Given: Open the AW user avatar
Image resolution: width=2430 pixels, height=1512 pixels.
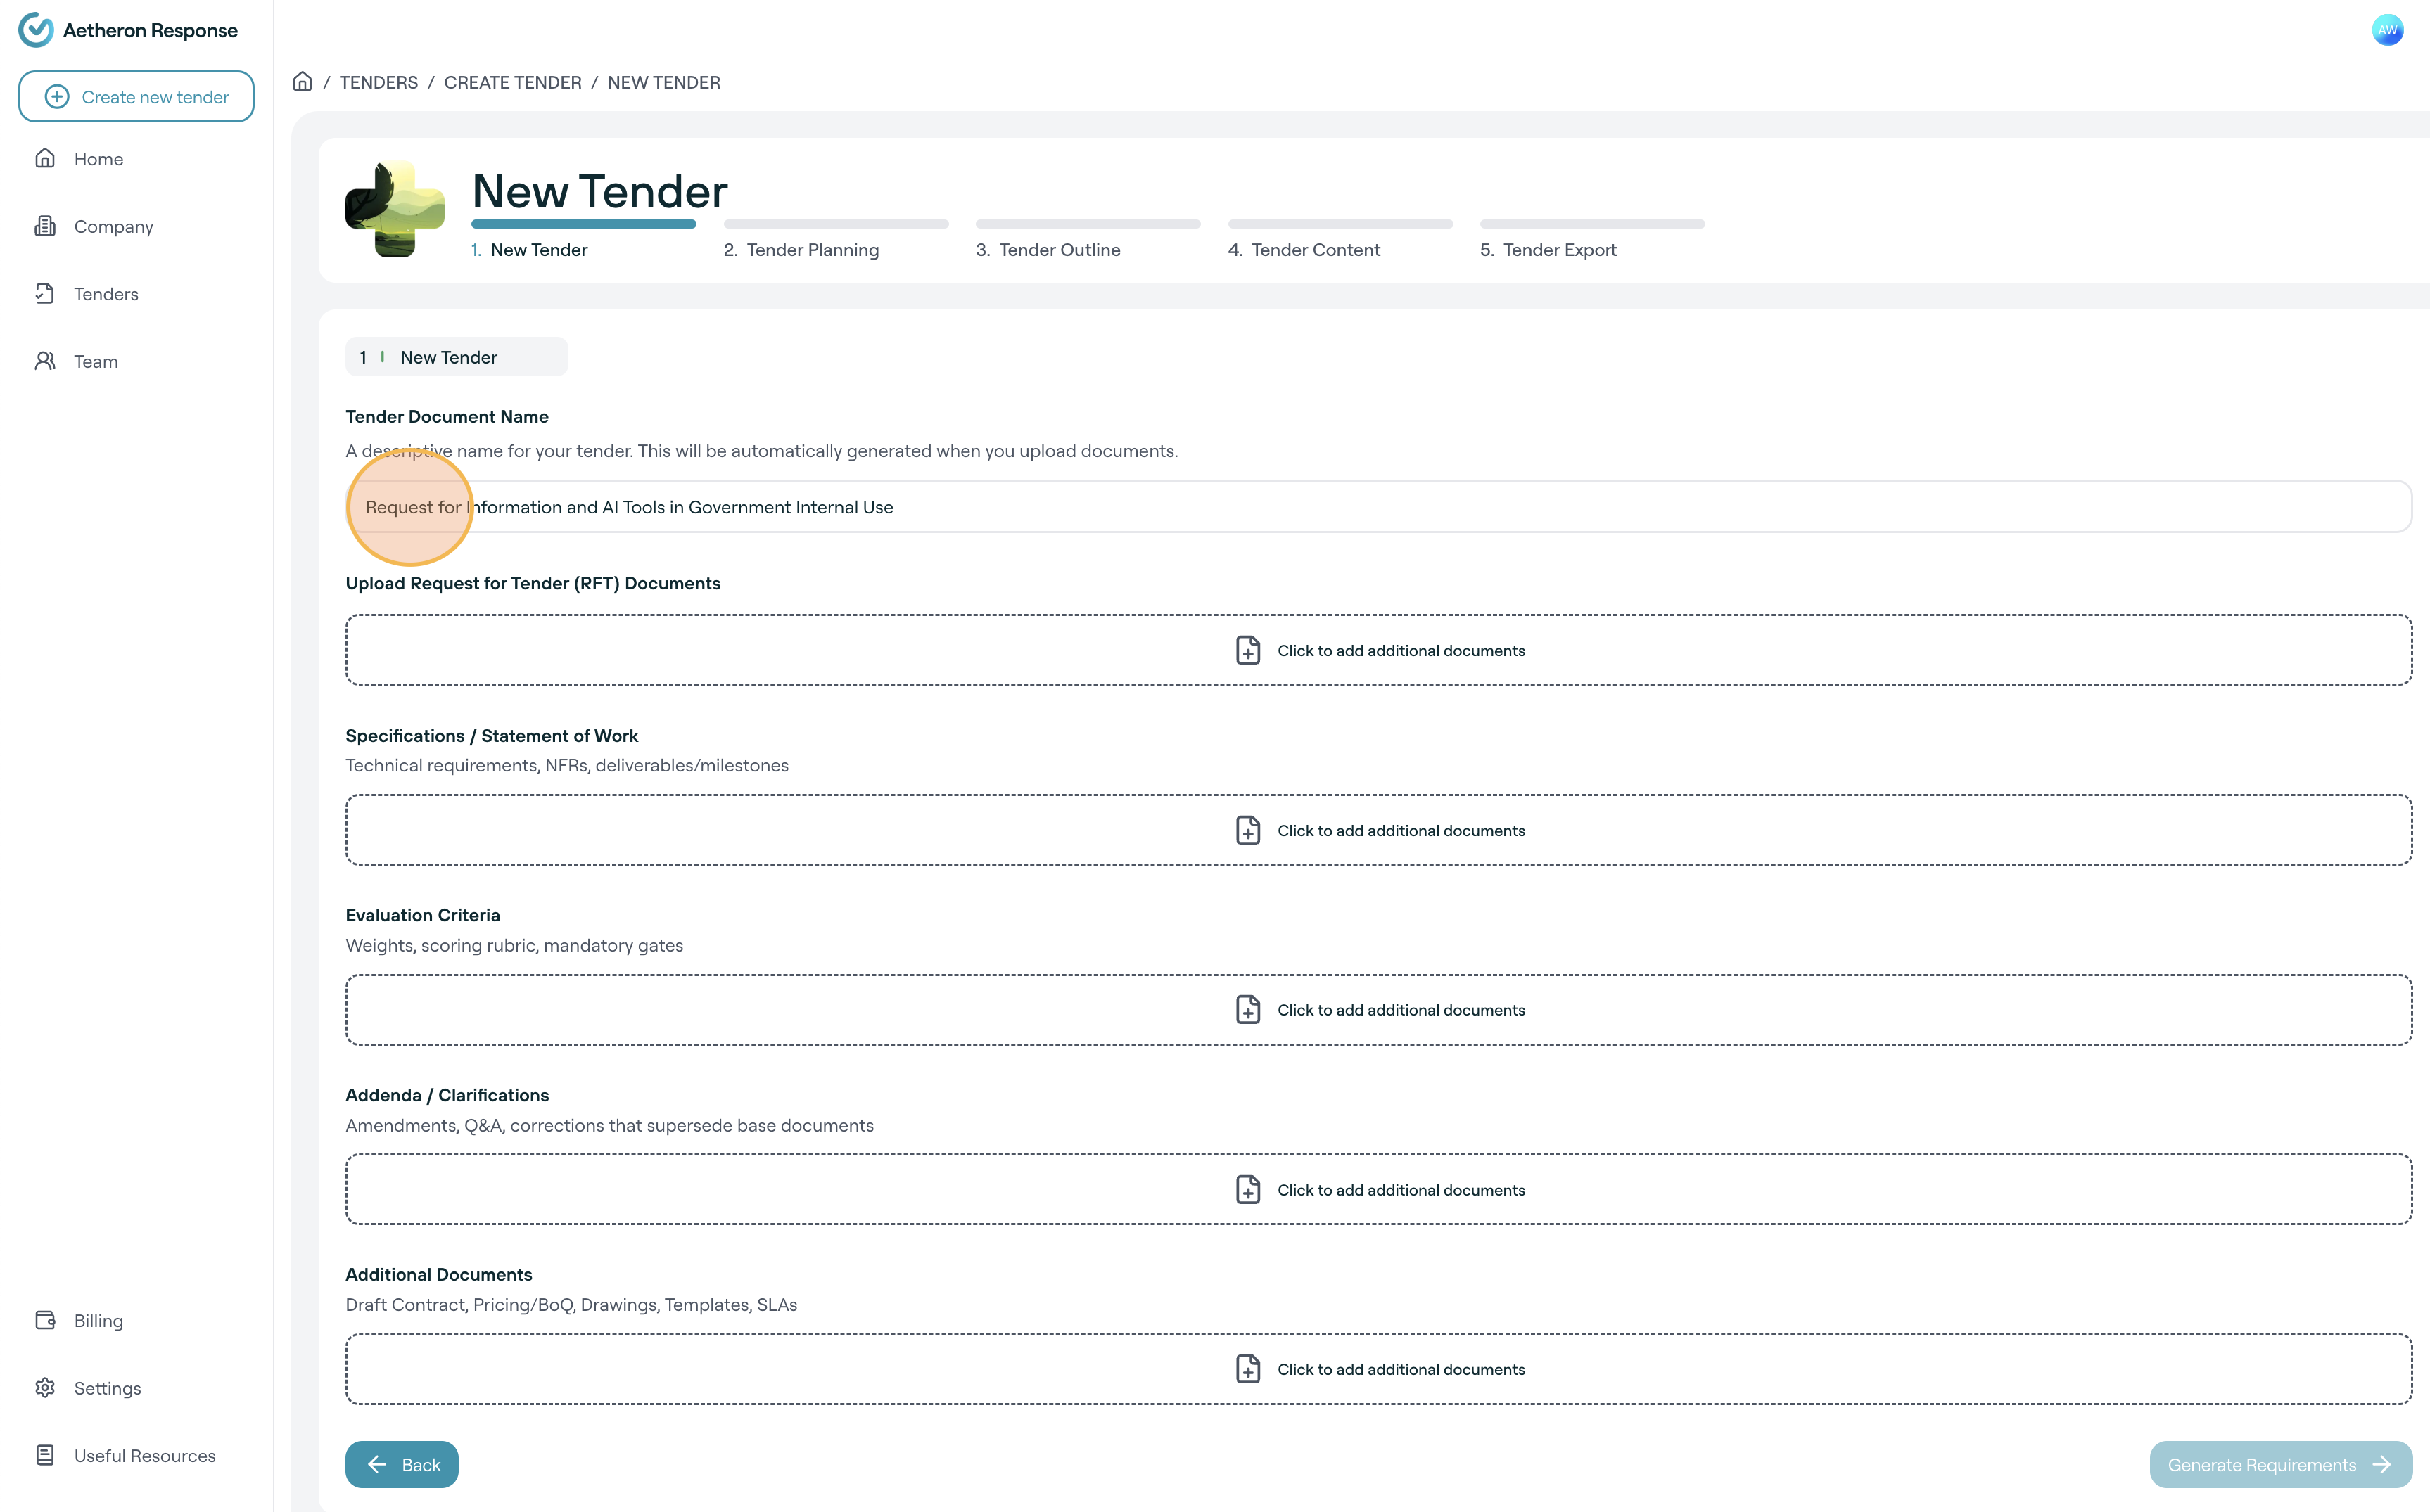Looking at the screenshot, I should click(x=2387, y=30).
